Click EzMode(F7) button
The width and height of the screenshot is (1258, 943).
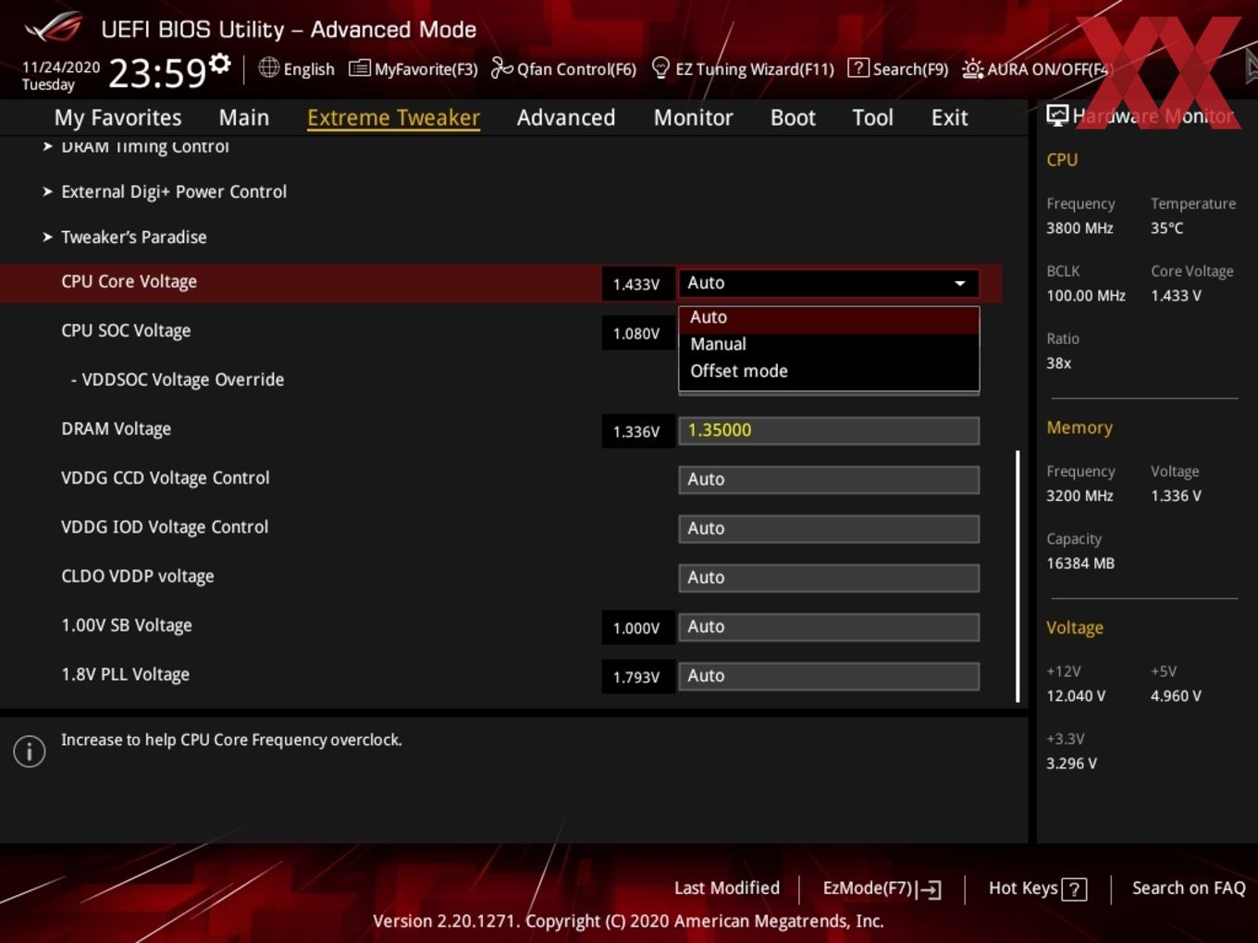(x=882, y=888)
